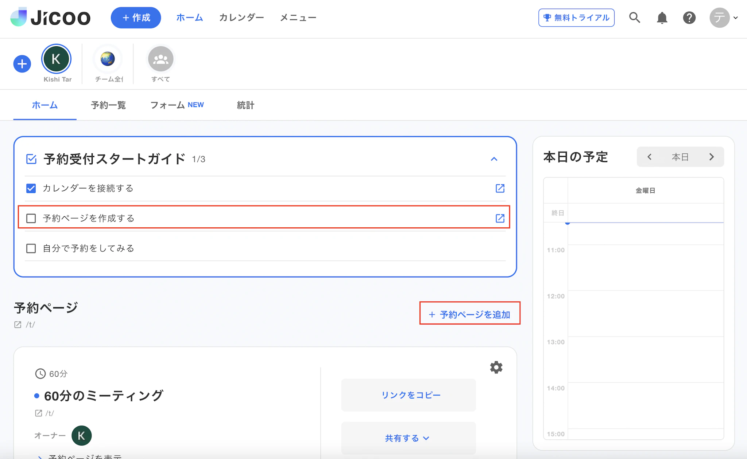Switch to the 予約一覧 tab

pyautogui.click(x=108, y=105)
